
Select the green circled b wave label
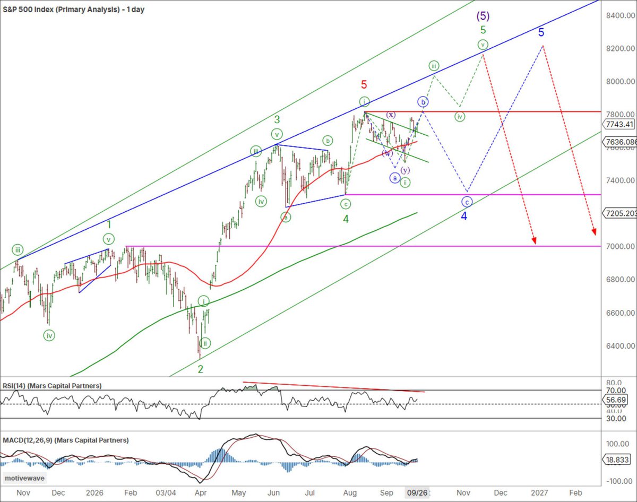point(329,141)
